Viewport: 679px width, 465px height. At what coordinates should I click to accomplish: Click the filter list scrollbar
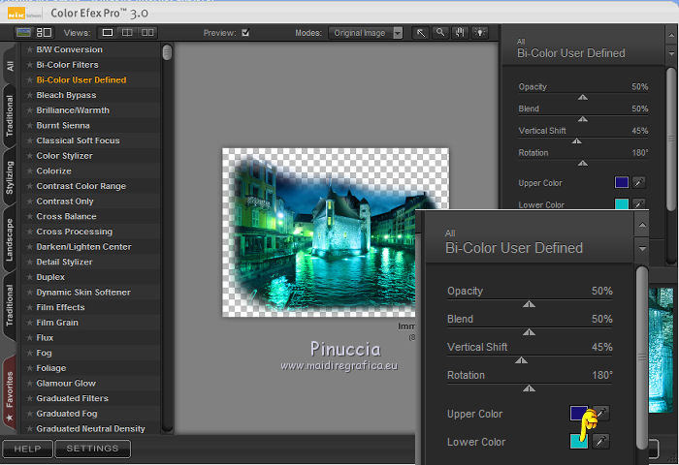pos(168,53)
